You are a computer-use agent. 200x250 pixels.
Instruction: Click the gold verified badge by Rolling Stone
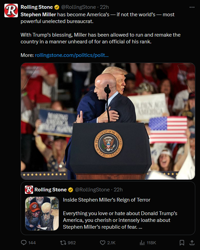[x=57, y=7]
